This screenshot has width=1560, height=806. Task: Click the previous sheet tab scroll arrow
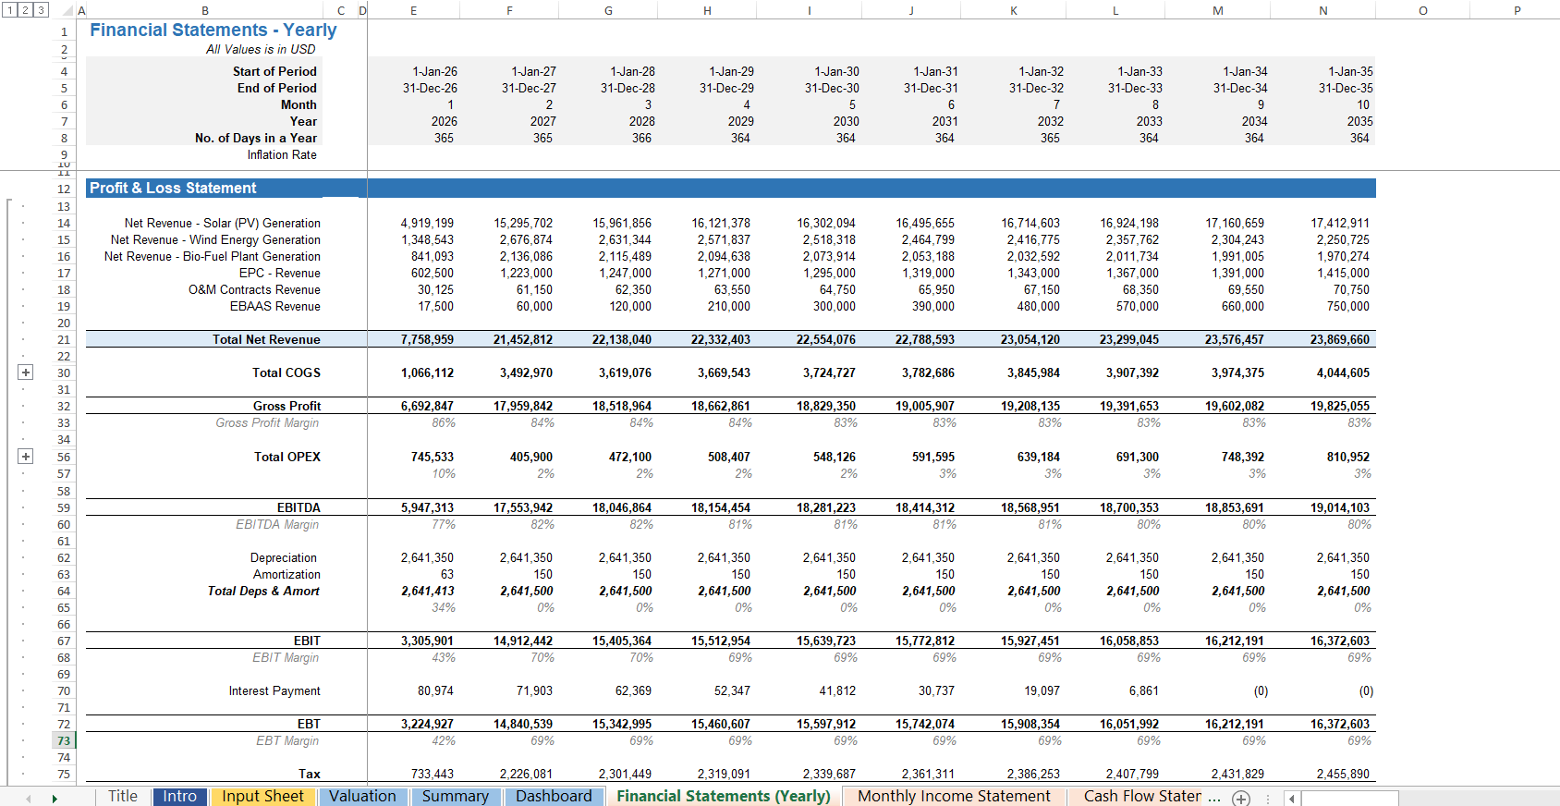pyautogui.click(x=29, y=798)
